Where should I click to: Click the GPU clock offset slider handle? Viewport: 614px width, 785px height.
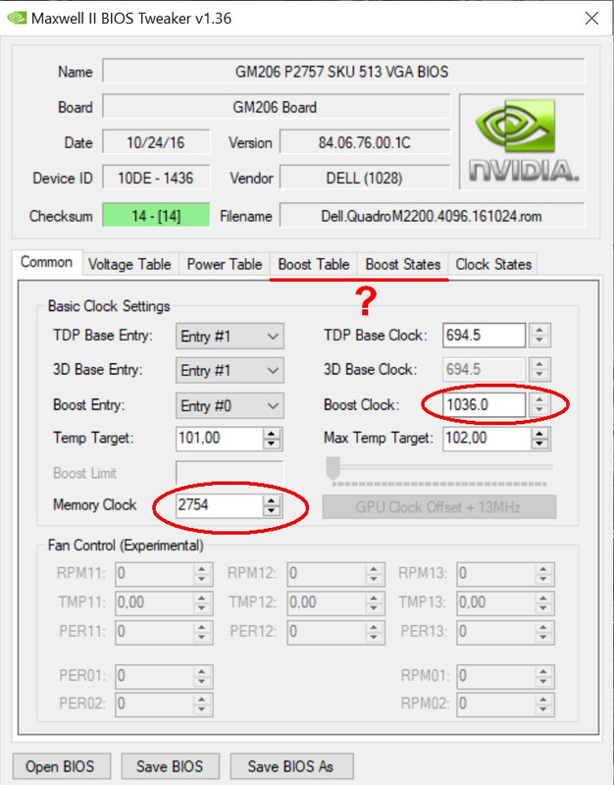click(333, 468)
